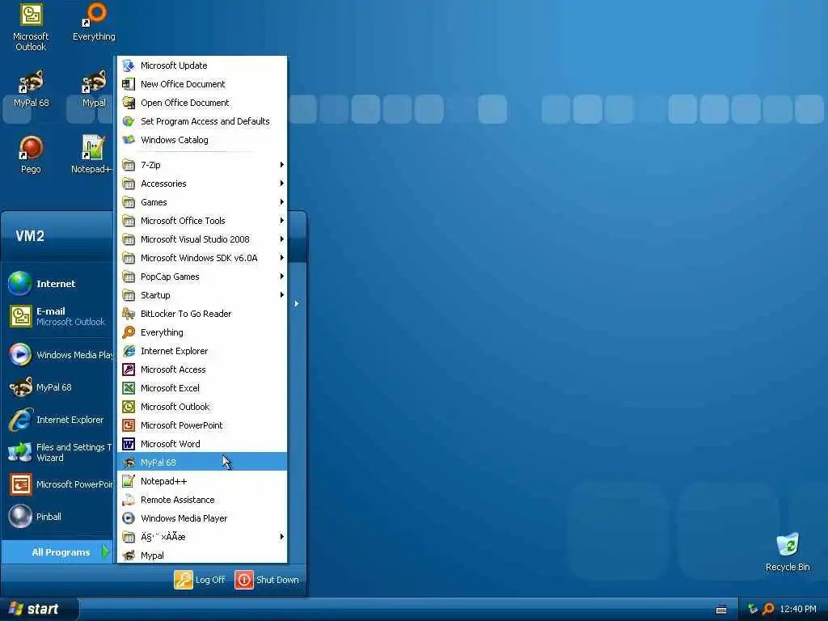Click the network connection tray icon
Screen dimensions: 828x621
point(753,609)
